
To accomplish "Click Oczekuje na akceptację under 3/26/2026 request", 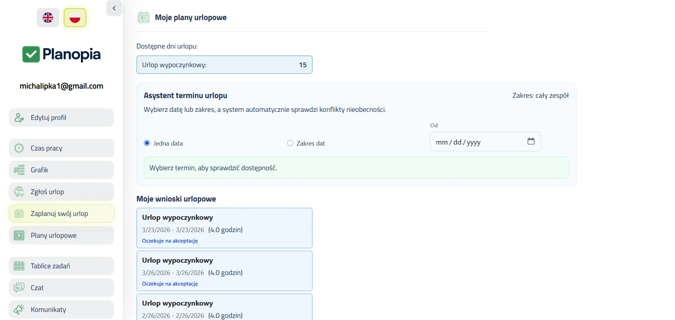I will pos(170,284).
